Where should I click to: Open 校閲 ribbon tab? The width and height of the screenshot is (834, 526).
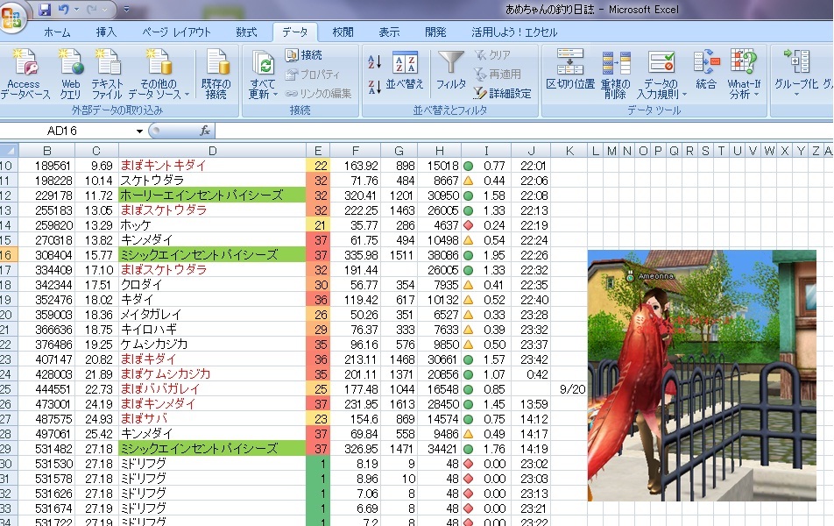click(x=343, y=32)
